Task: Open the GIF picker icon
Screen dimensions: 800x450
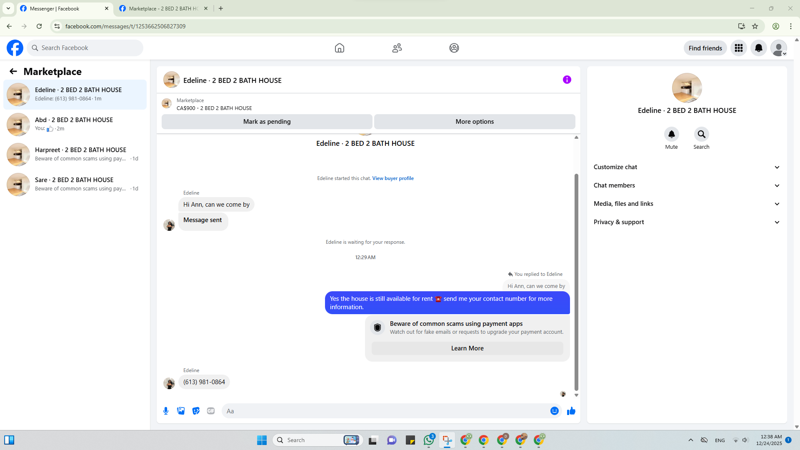Action: pos(211,411)
